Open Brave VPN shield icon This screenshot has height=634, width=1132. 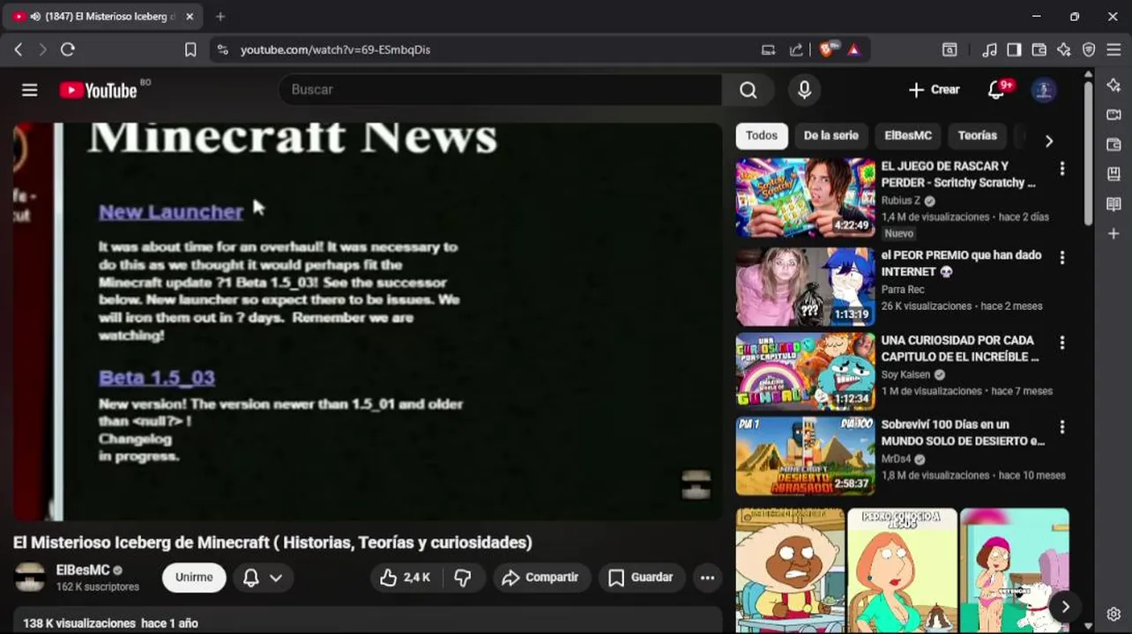(1089, 50)
